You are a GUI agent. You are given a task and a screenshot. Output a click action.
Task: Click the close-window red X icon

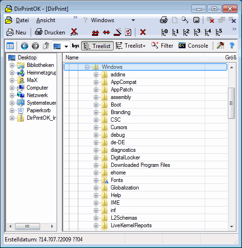[211, 20]
